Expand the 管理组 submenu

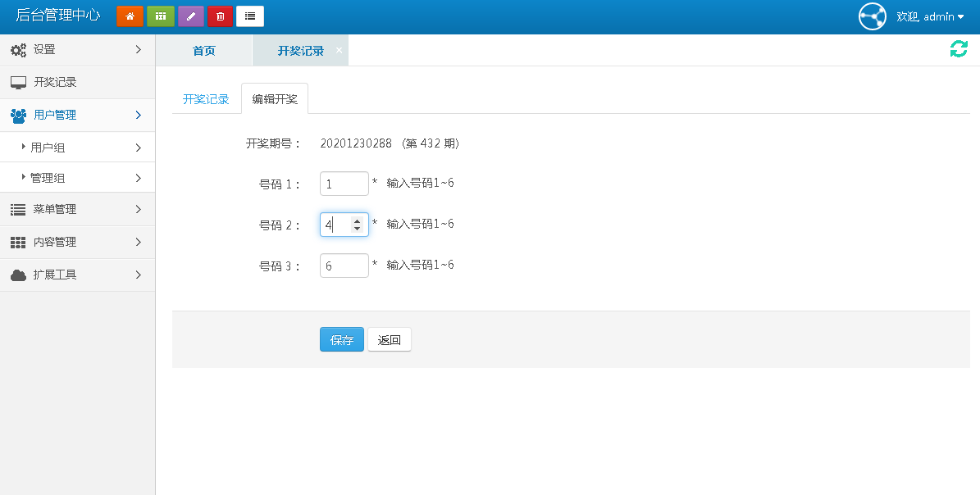(77, 178)
